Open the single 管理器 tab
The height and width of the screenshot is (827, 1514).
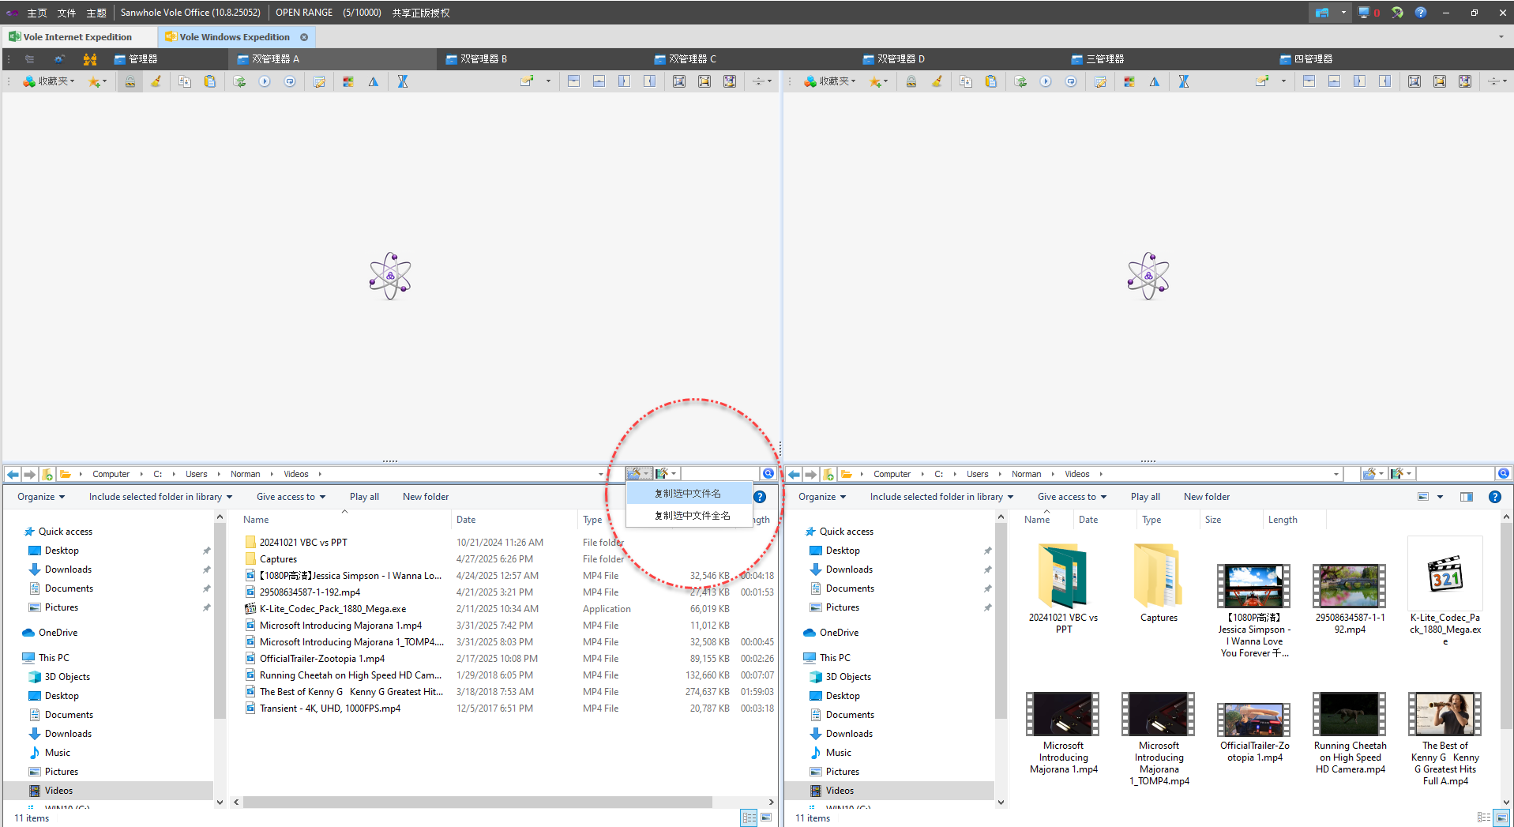(x=136, y=59)
